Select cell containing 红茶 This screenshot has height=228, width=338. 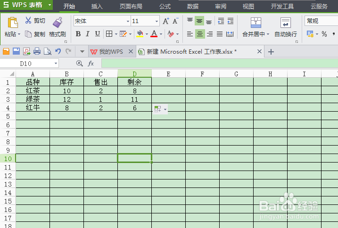point(33,90)
